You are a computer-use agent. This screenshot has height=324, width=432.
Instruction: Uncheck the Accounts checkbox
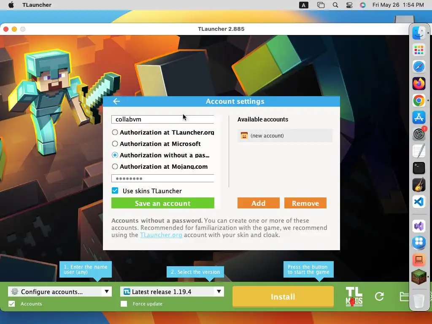[x=11, y=304]
